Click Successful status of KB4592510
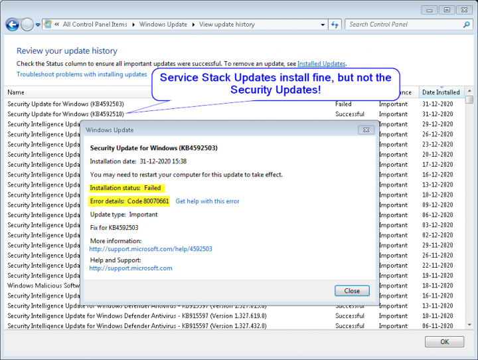 (350, 114)
